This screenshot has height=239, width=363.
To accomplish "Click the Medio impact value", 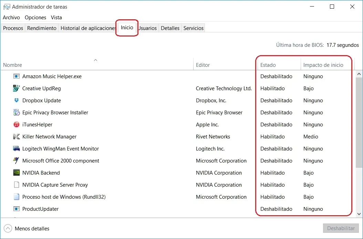I will 311,137.
